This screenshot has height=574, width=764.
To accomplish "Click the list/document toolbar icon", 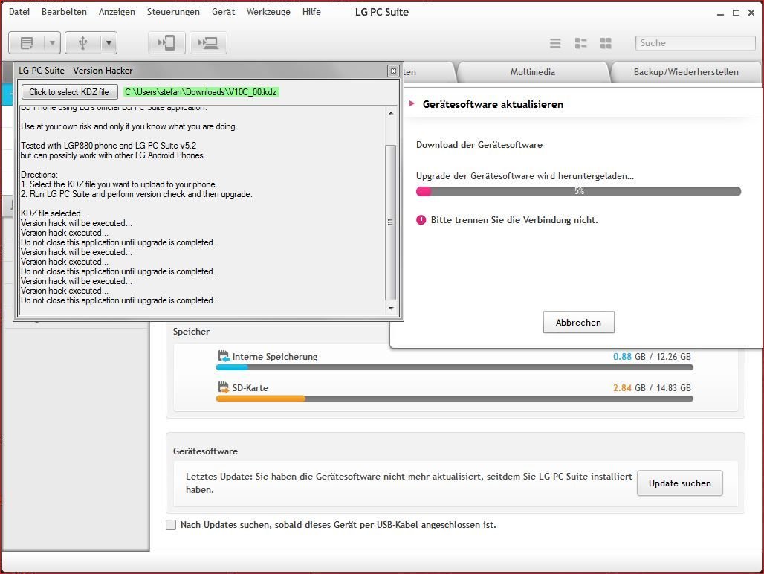I will [26, 43].
